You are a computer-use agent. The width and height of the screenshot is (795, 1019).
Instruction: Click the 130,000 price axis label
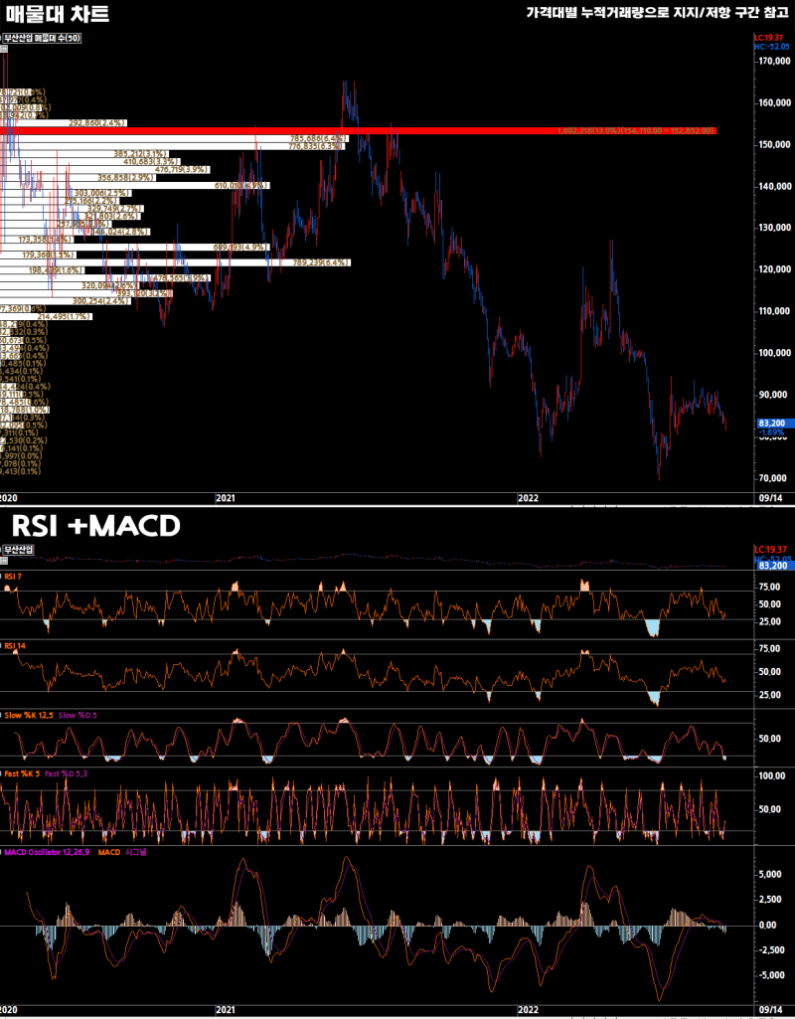[773, 228]
